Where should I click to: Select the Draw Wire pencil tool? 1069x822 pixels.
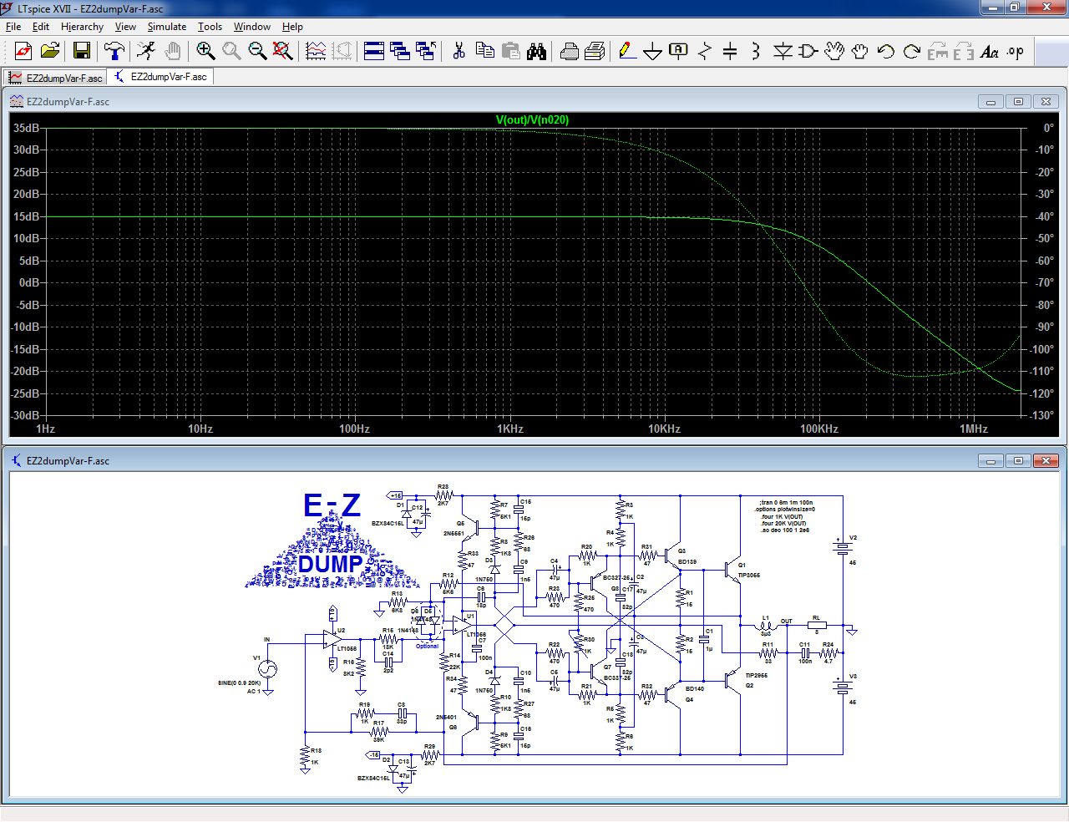(x=627, y=51)
